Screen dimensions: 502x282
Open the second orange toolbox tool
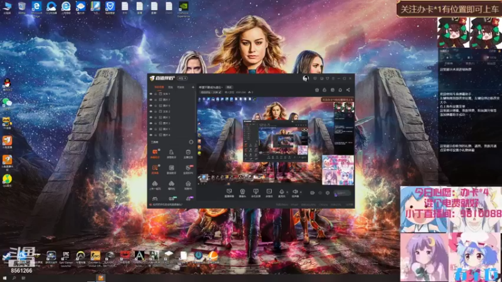coord(155,169)
